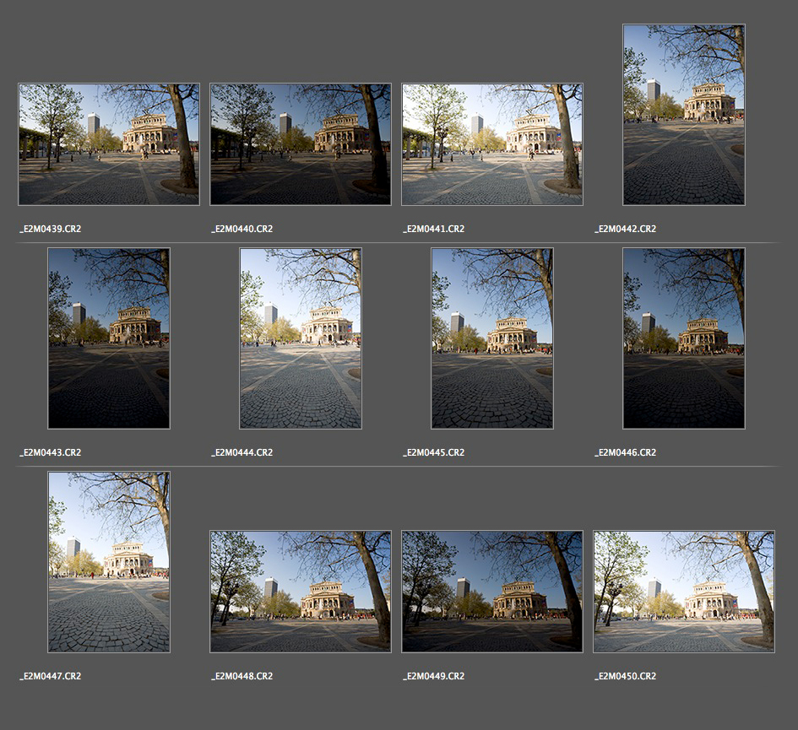Click the _E2M0441.CR2 filename text
This screenshot has width=798, height=730.
(434, 229)
